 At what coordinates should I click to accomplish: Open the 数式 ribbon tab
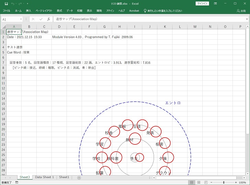[59, 11]
